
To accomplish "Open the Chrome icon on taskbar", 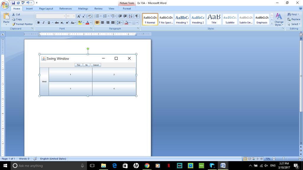I will pyautogui.click(x=146, y=165).
